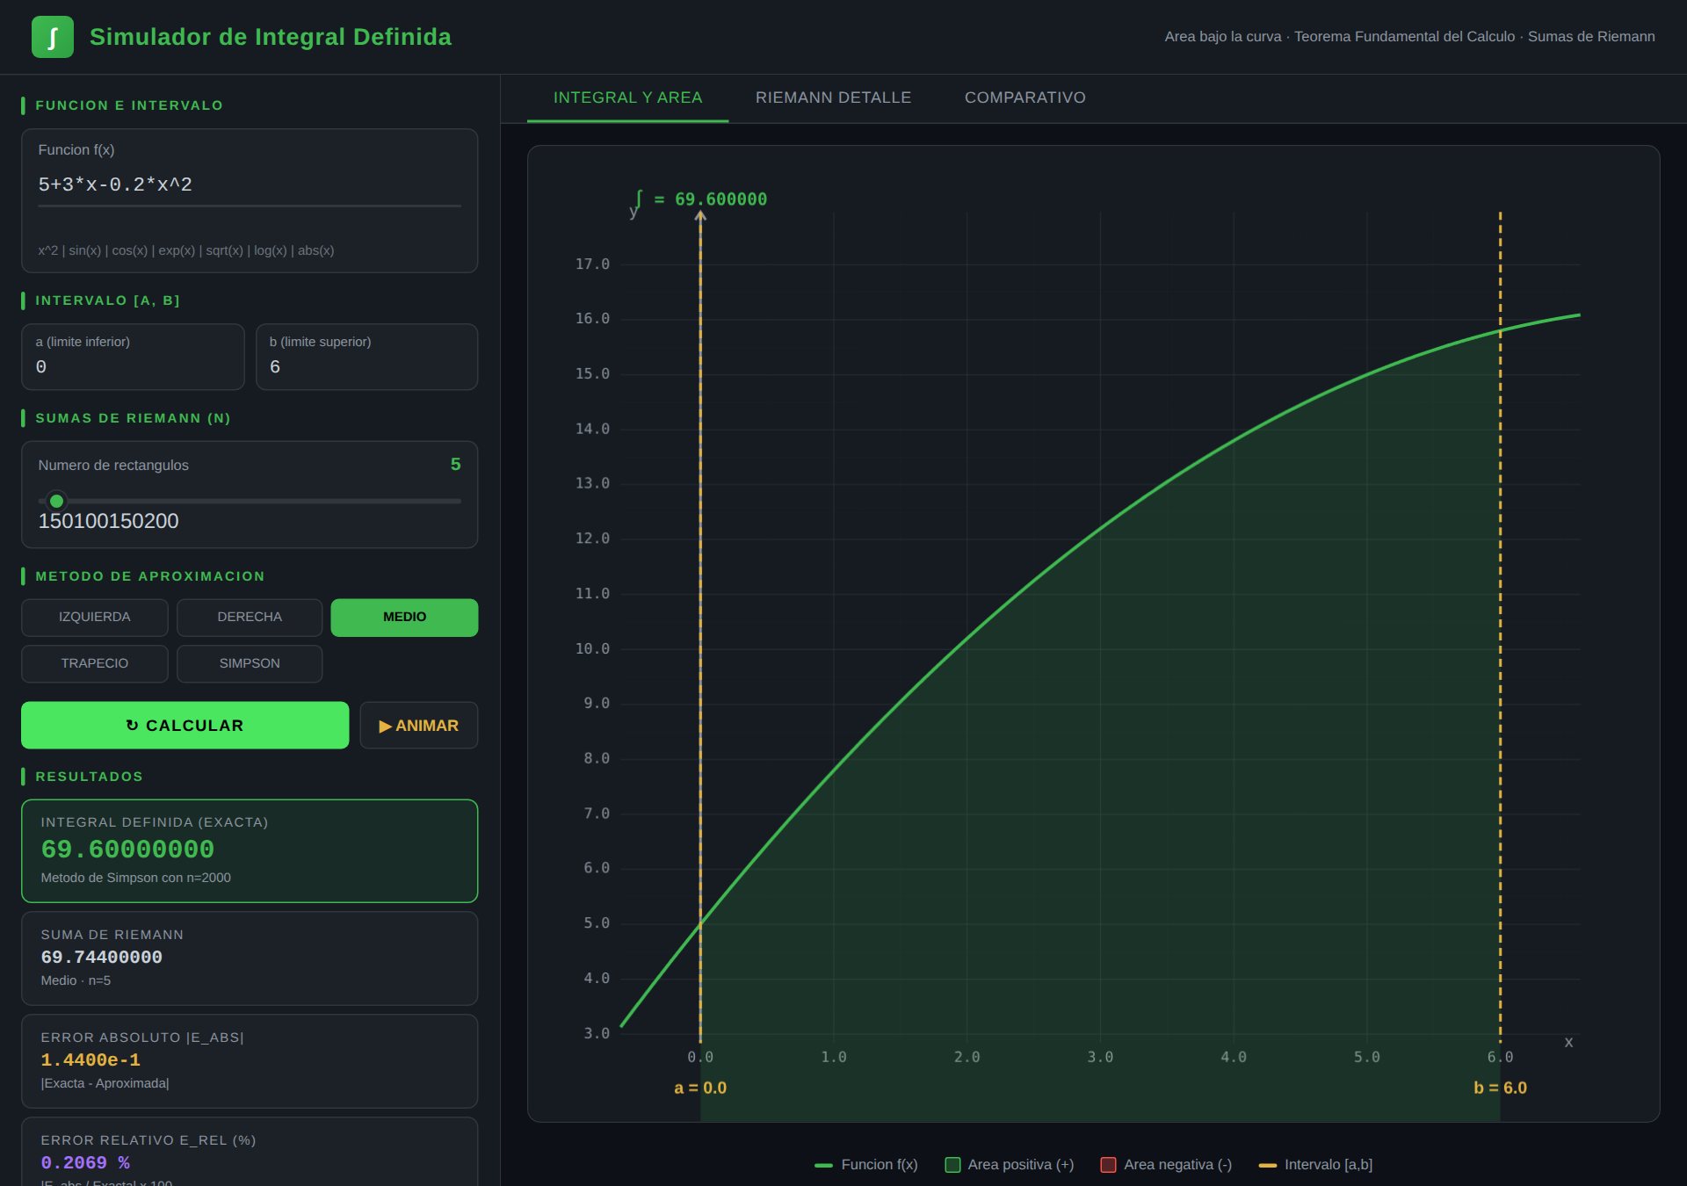Click the Area negativa legend swatch
Screen dimensions: 1687x1186
1108,1165
